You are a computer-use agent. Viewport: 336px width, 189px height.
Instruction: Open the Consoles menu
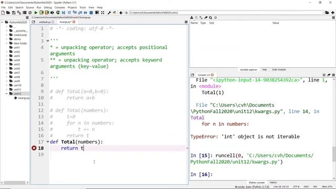(x=59, y=7)
